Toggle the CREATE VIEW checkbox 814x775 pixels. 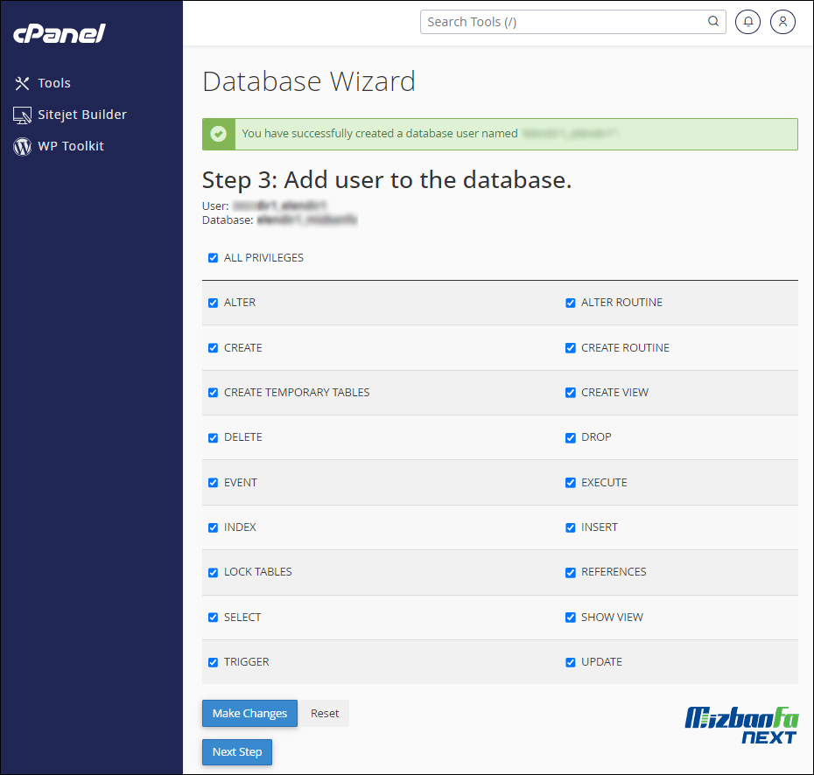[570, 393]
